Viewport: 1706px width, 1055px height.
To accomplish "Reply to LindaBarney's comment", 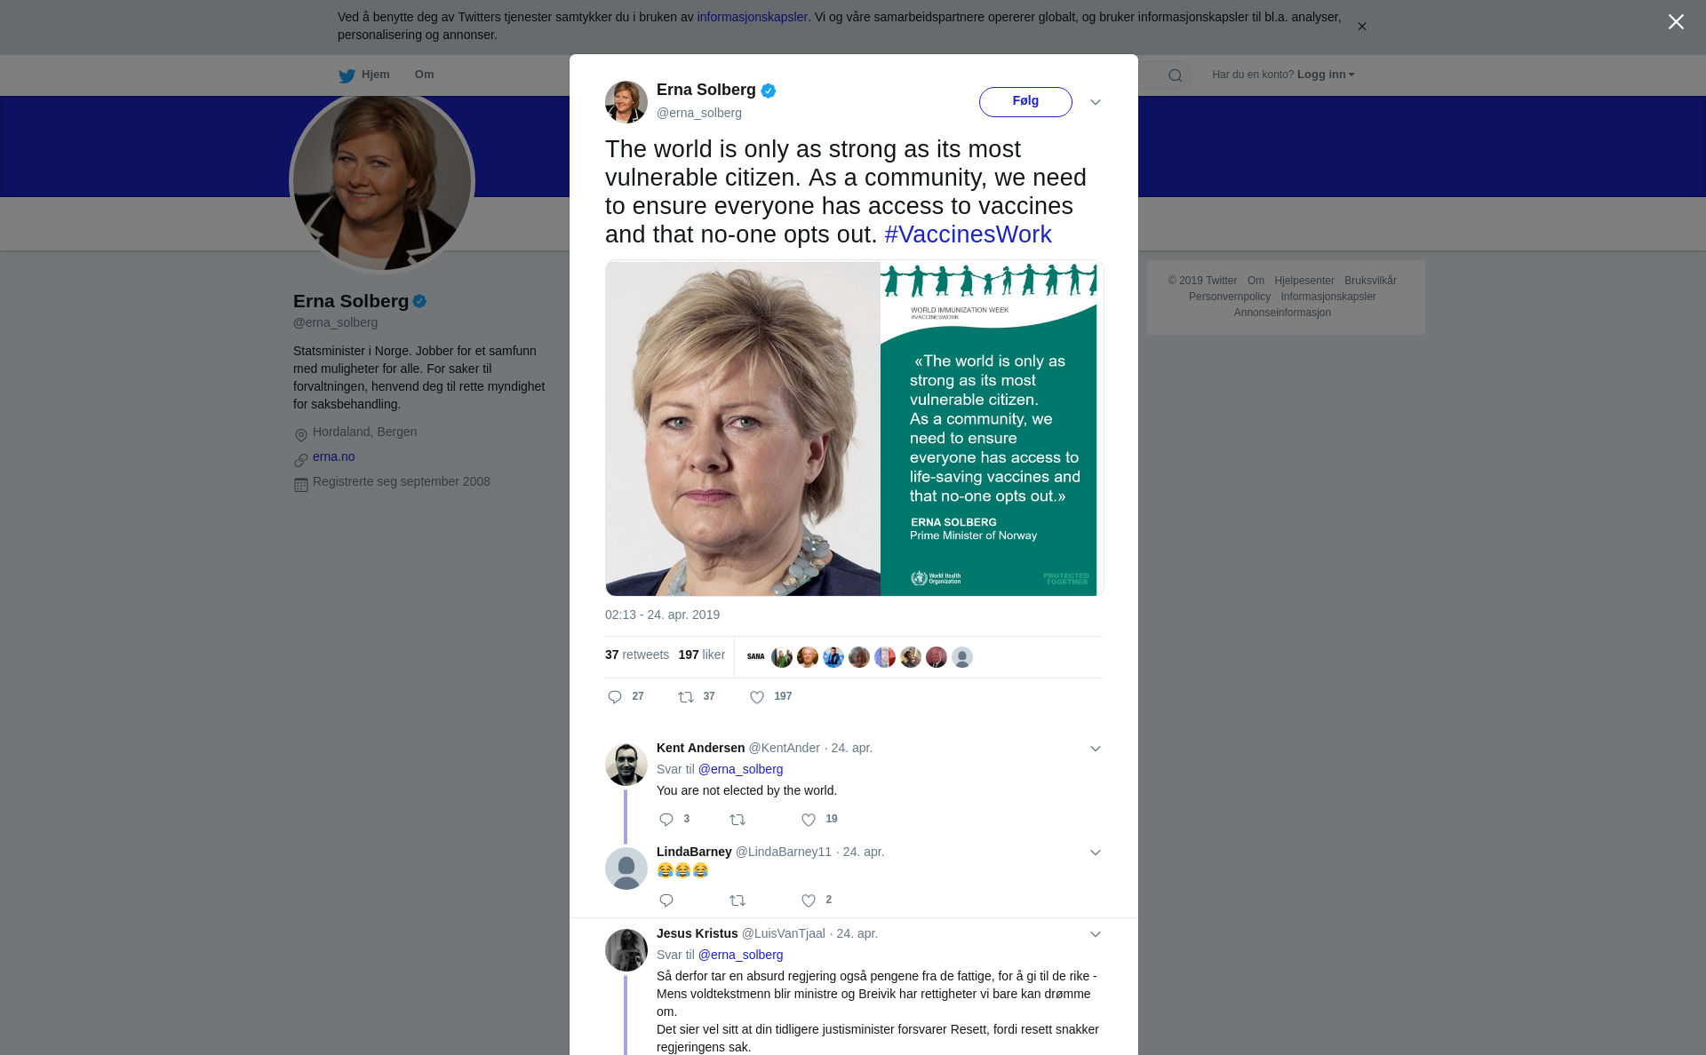I will (x=666, y=900).
